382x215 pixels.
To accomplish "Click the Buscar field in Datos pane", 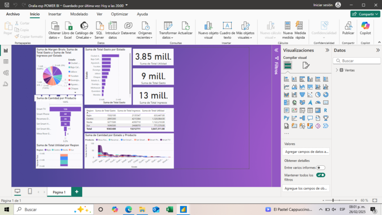I will (x=358, y=61).
